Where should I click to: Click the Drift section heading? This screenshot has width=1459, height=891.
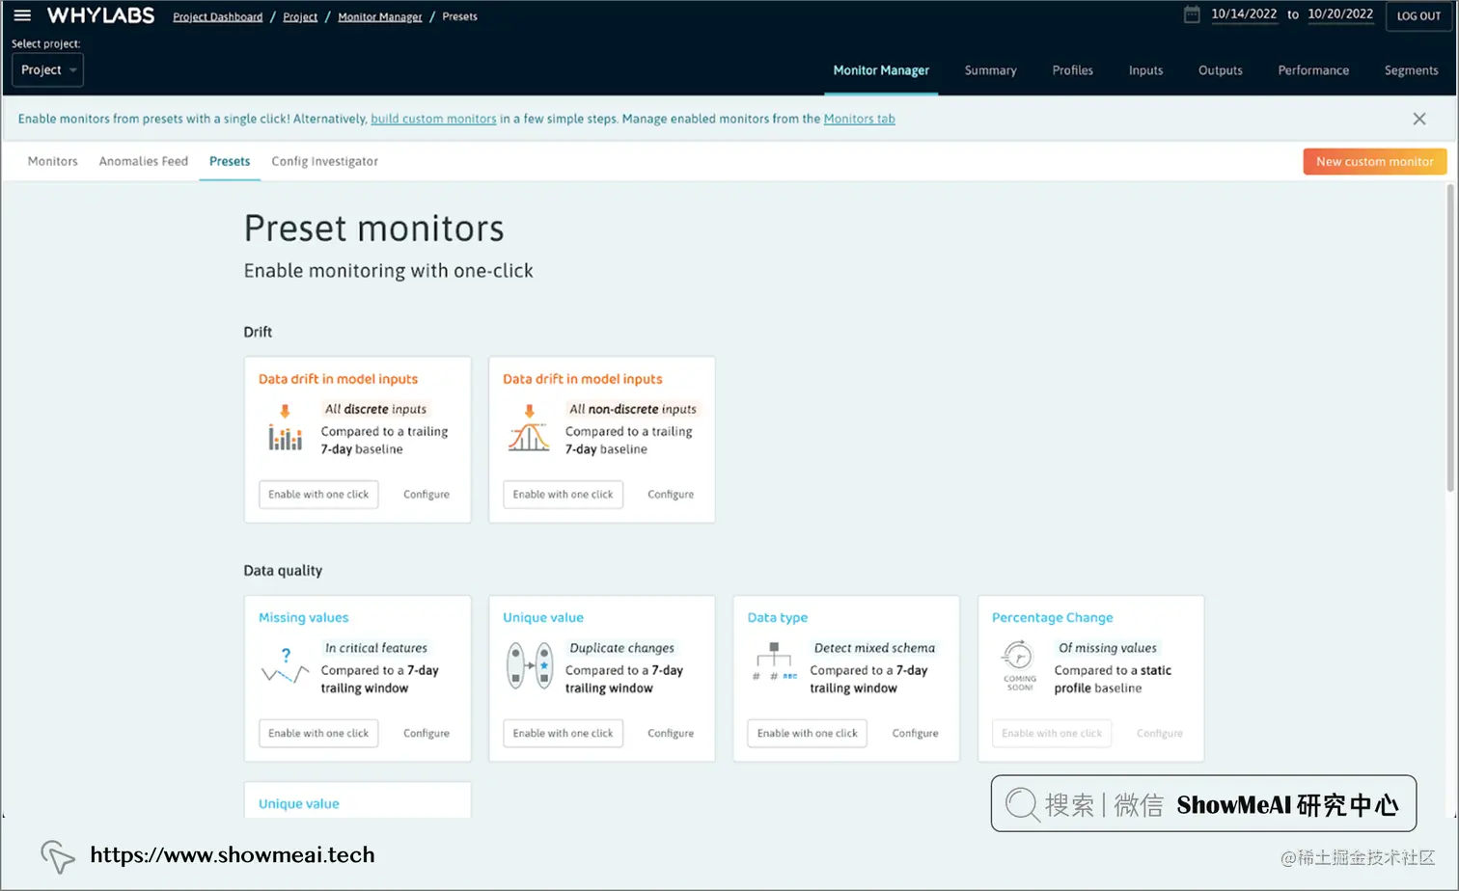pyautogui.click(x=258, y=332)
